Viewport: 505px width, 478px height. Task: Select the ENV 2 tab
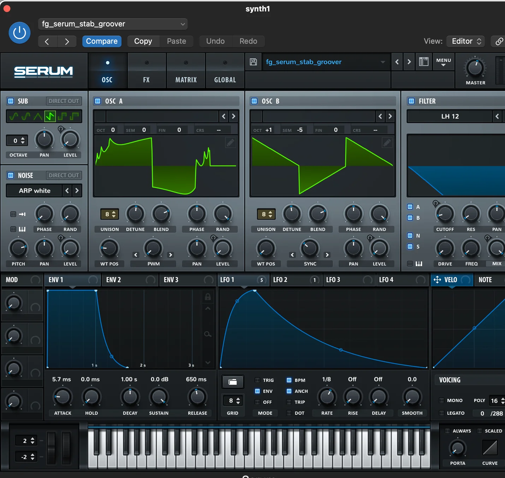coord(130,280)
